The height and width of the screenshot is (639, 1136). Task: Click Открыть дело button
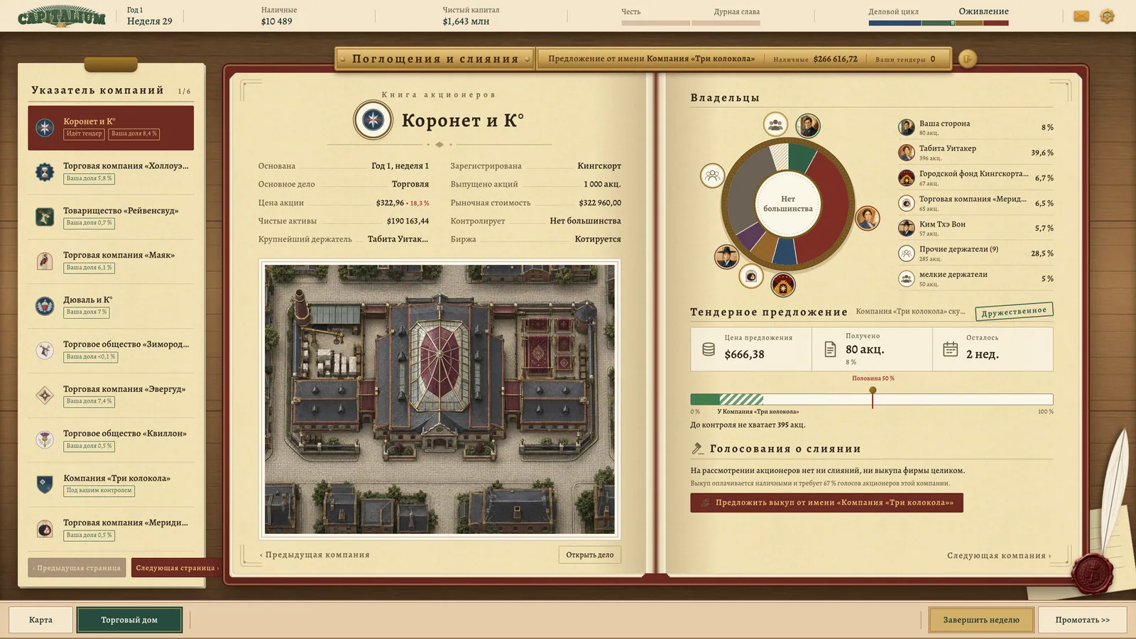[590, 555]
